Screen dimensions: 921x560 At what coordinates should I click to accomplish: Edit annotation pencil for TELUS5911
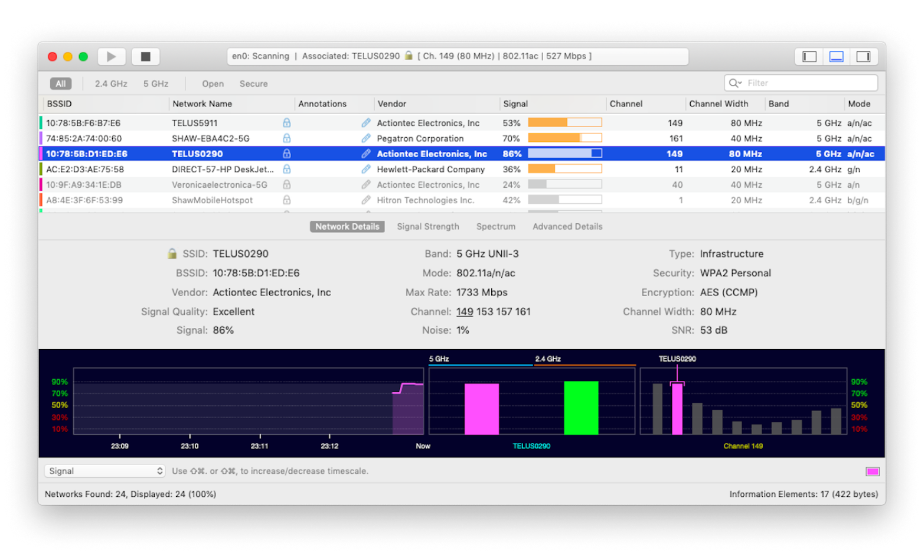tap(366, 123)
